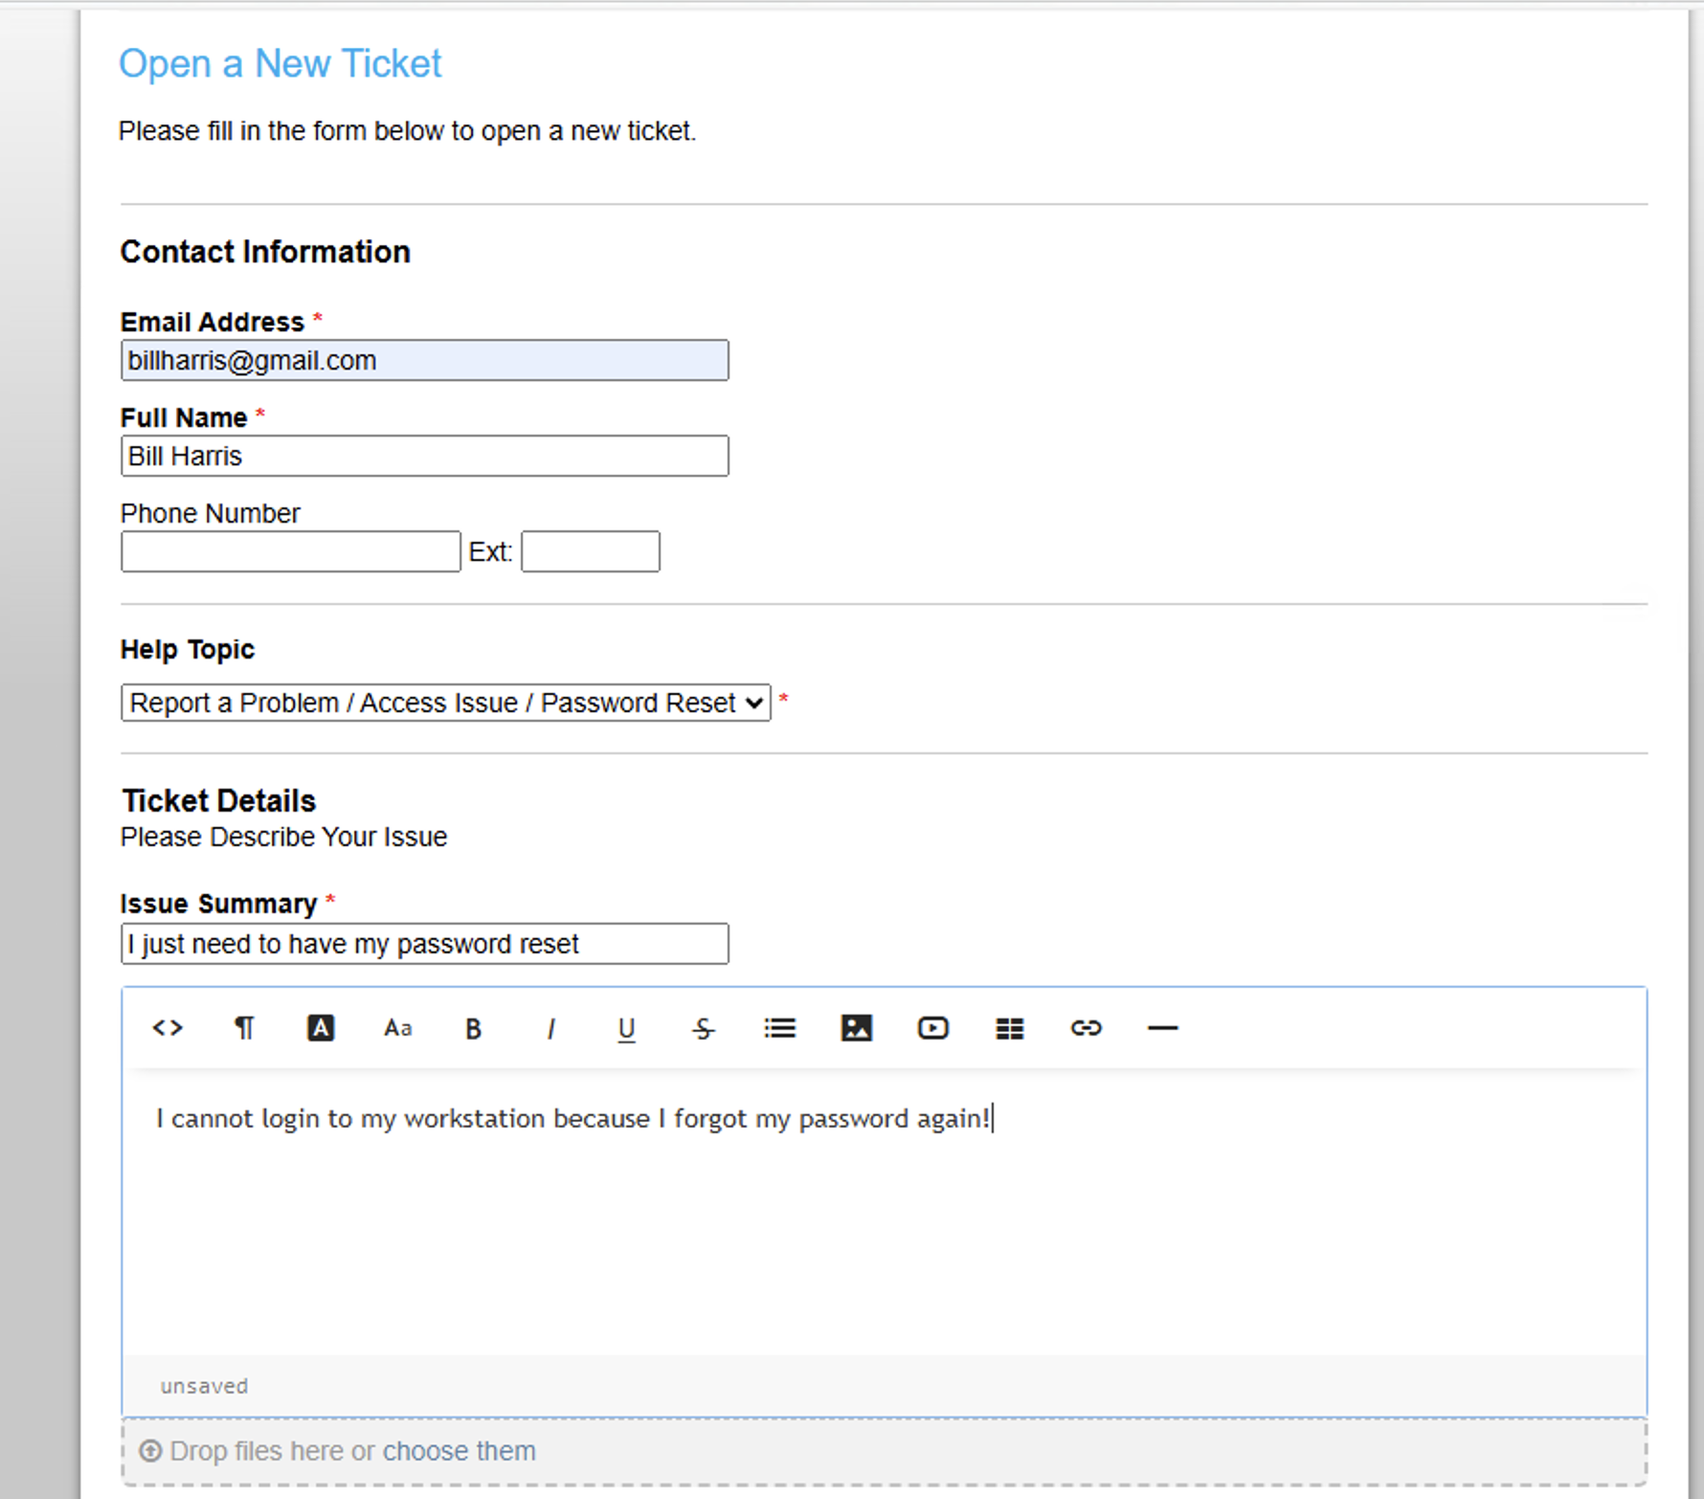Click 'choose them' to attach files

(460, 1450)
